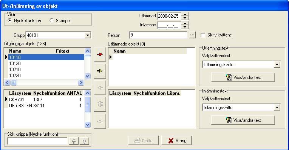Select the OFG-BSTEN 34111 row

[x=45, y=106]
